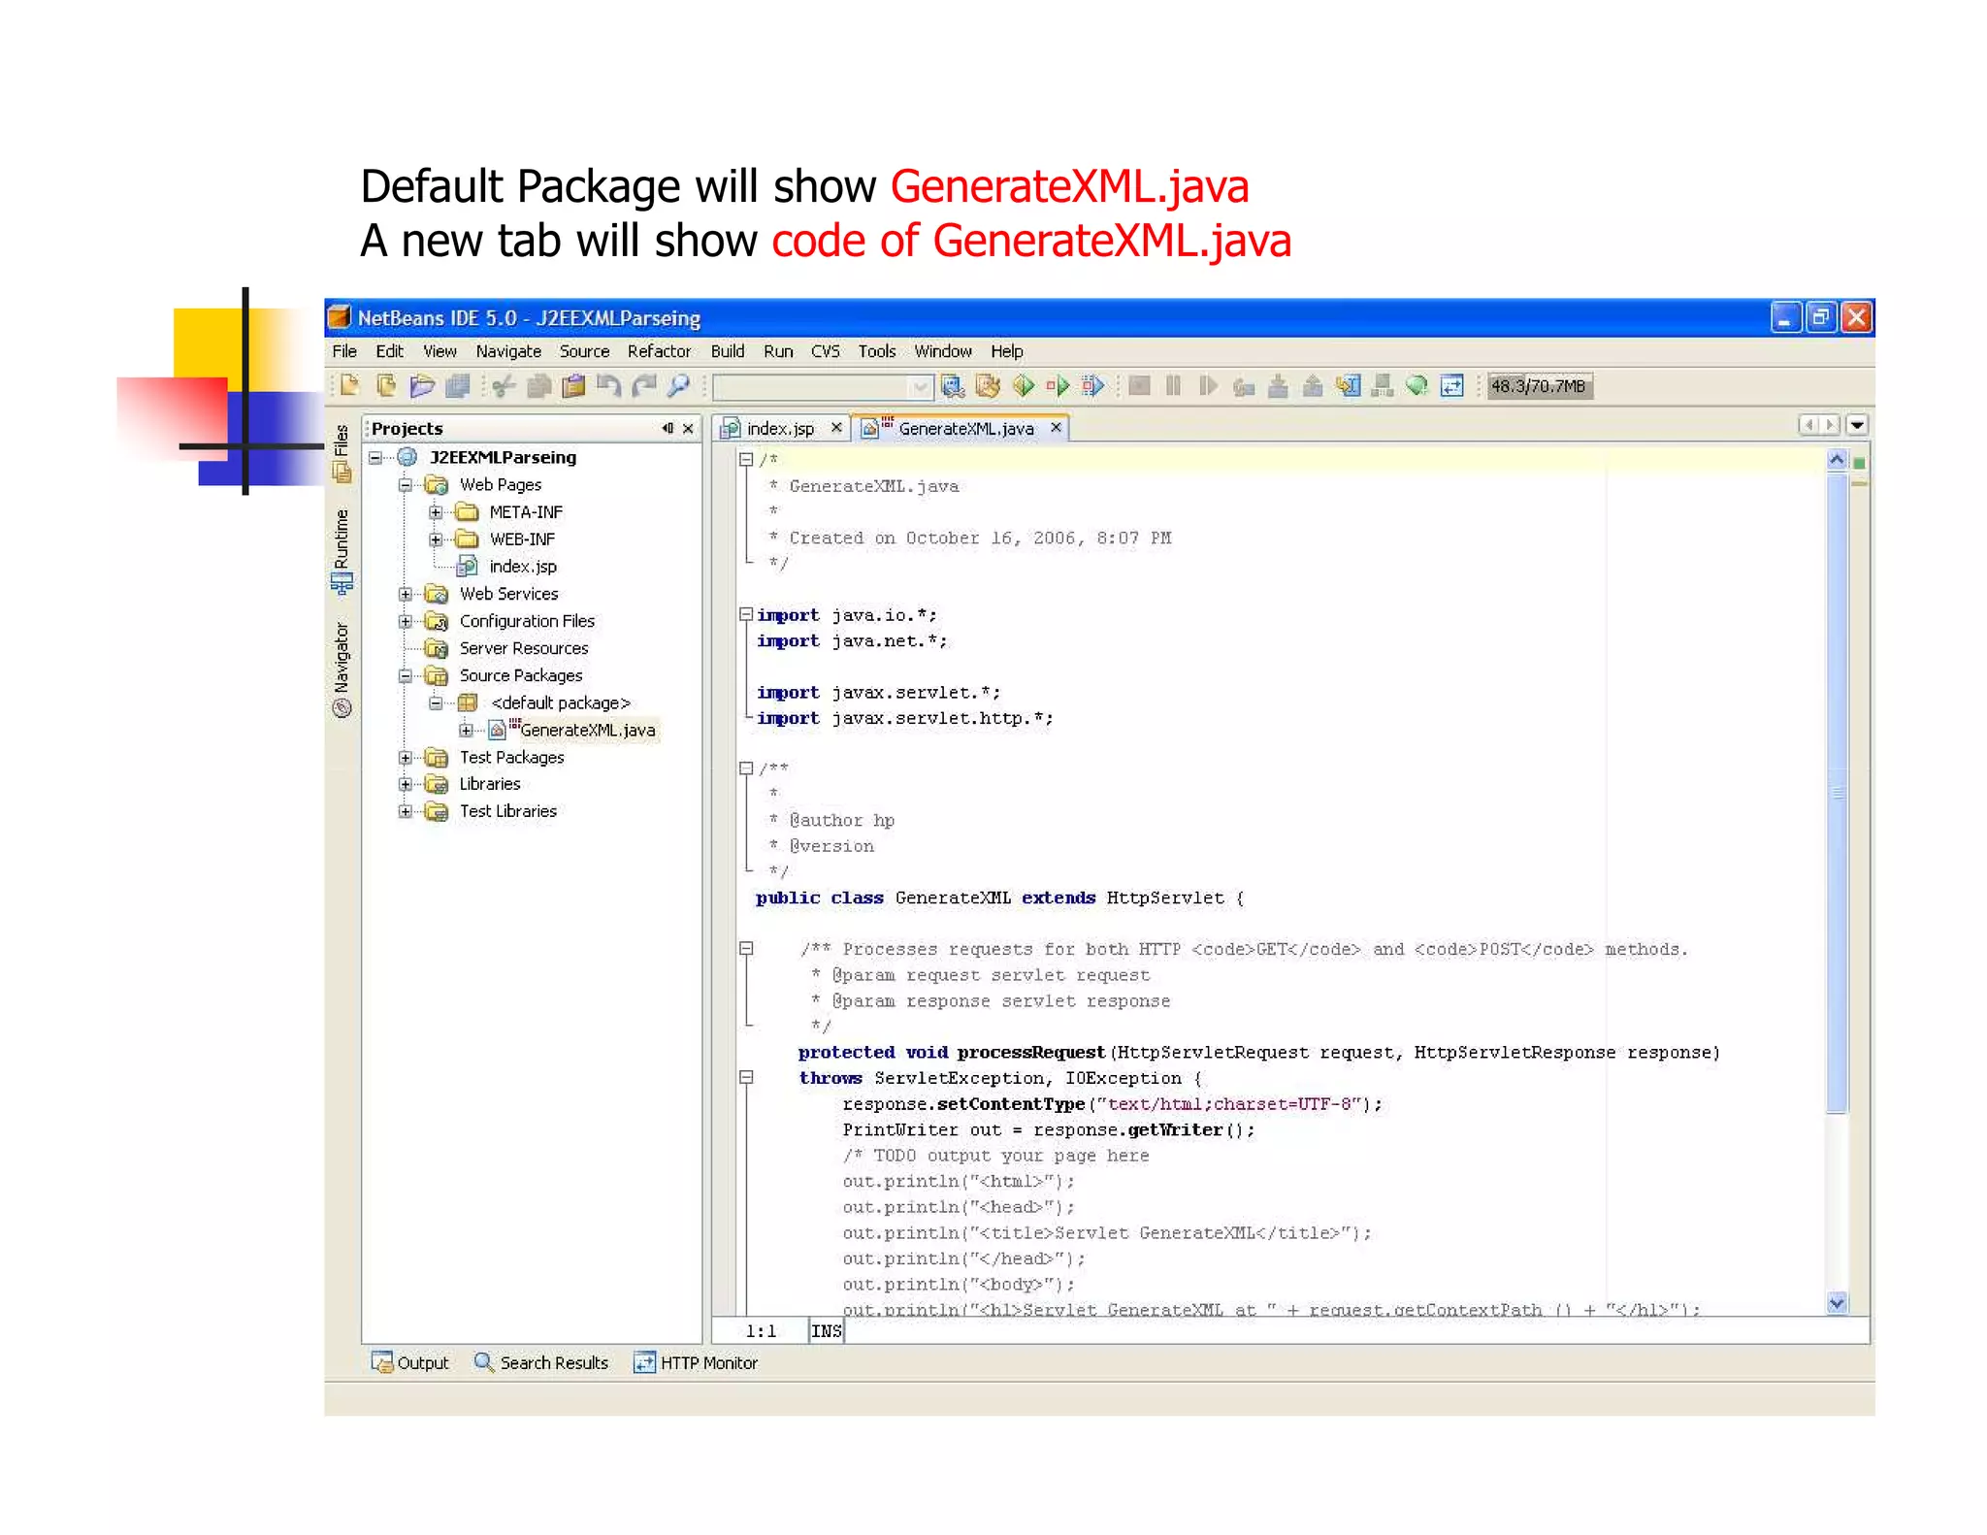Close the Projects panel
Image resolution: width=1987 pixels, height=1535 pixels.
pos(688,428)
